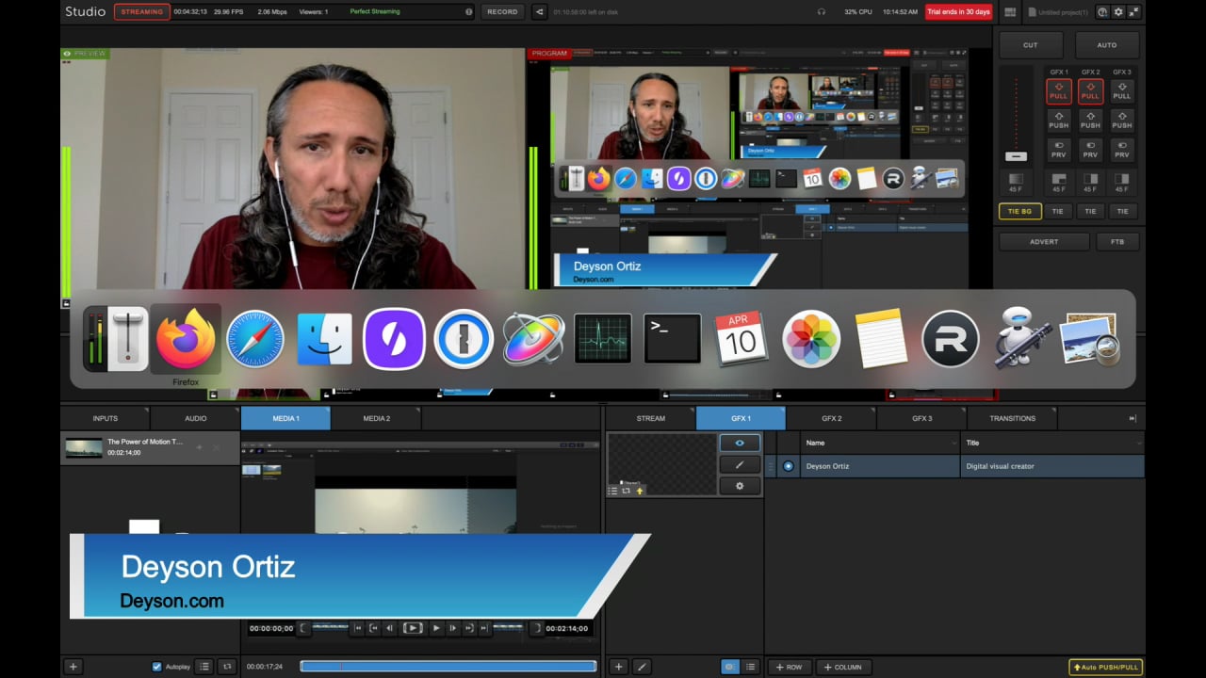Toggle GFX 1 visibility eye button
This screenshot has height=678, width=1206.
point(740,443)
